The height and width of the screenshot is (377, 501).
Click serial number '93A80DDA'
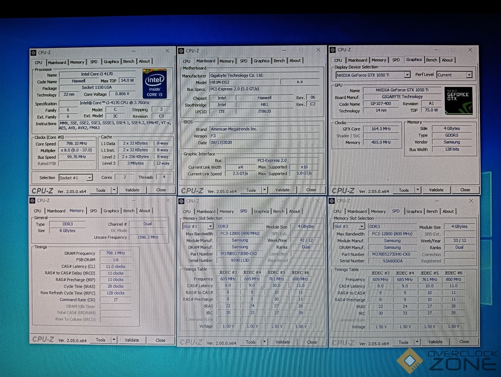[x=392, y=261]
